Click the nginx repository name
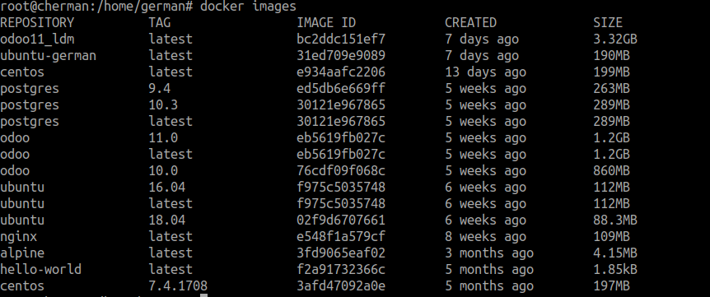 pos(19,237)
